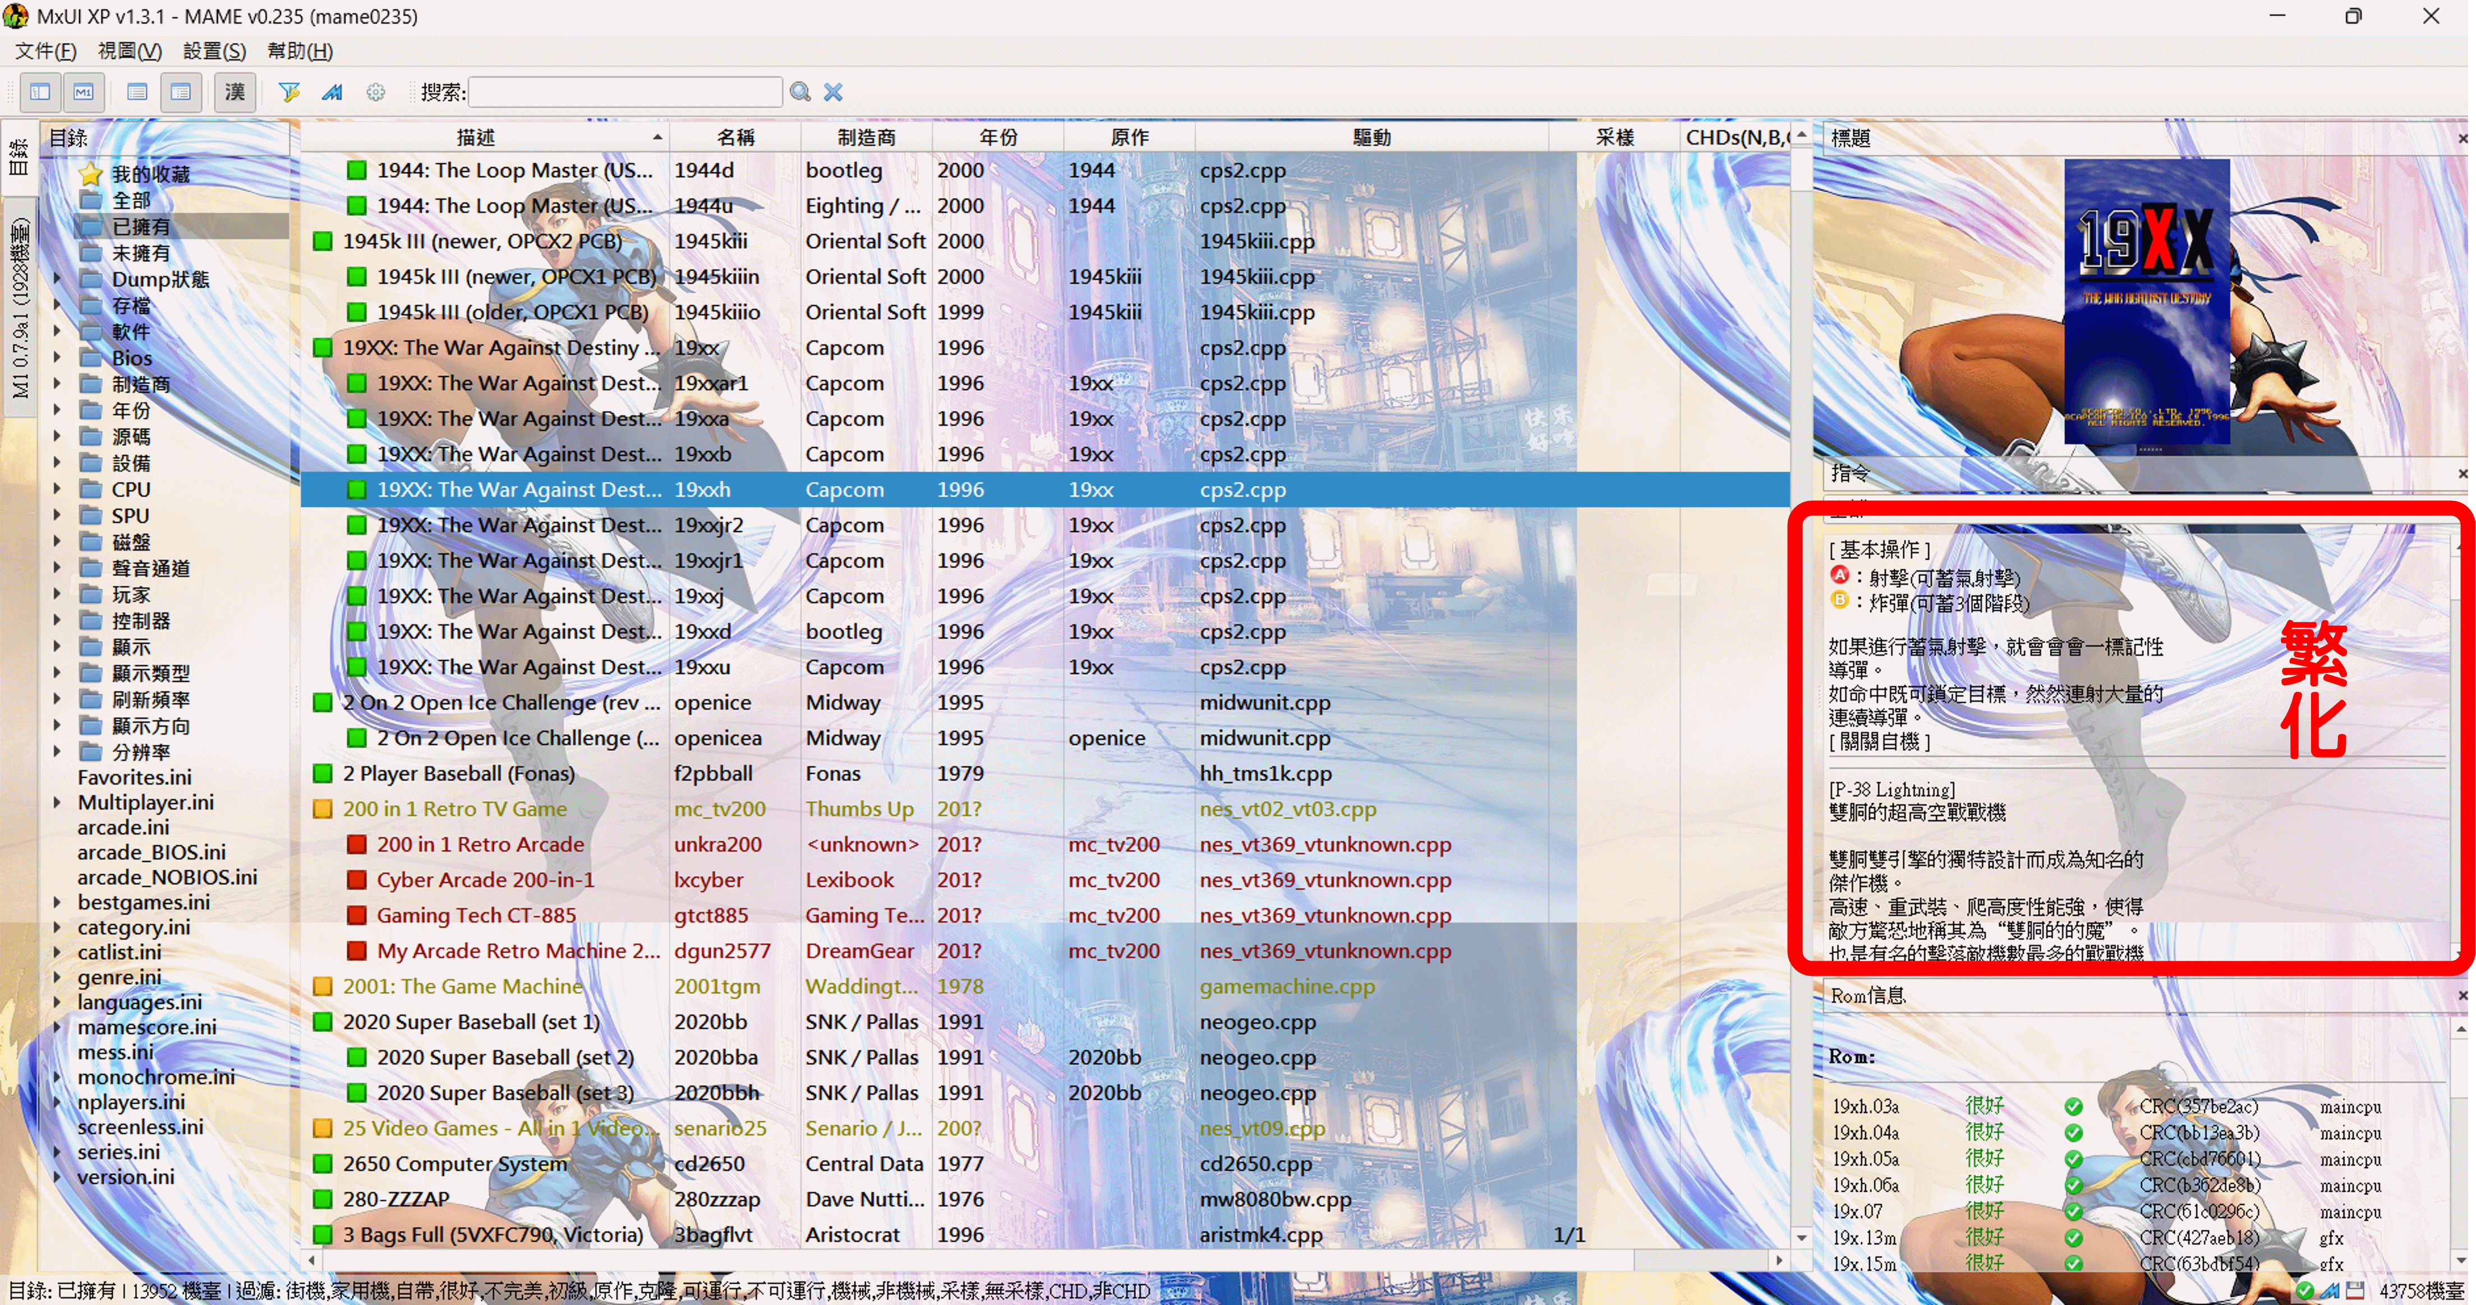Click inside the 搜索 search field
Viewport: 2476px width, 1305px height.
[x=625, y=93]
